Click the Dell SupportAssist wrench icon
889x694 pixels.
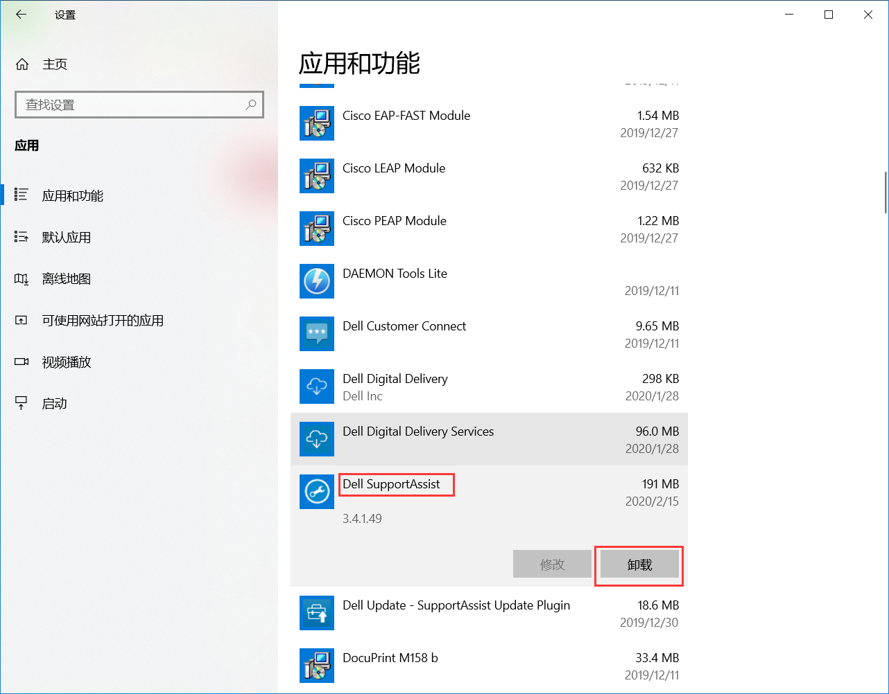[317, 492]
